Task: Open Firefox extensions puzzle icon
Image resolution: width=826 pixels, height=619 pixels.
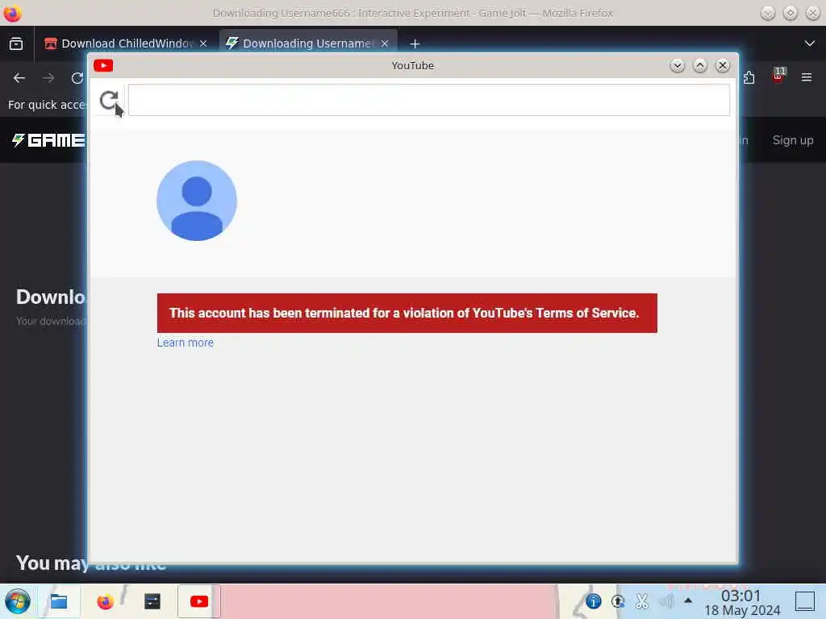Action: (749, 78)
